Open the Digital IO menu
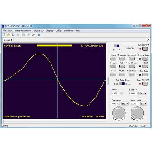The width and height of the screenshot is (152, 152). (39, 30)
